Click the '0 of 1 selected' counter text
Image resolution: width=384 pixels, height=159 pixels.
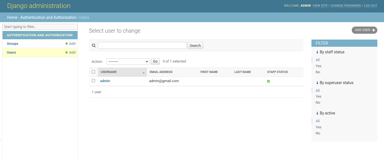174,61
